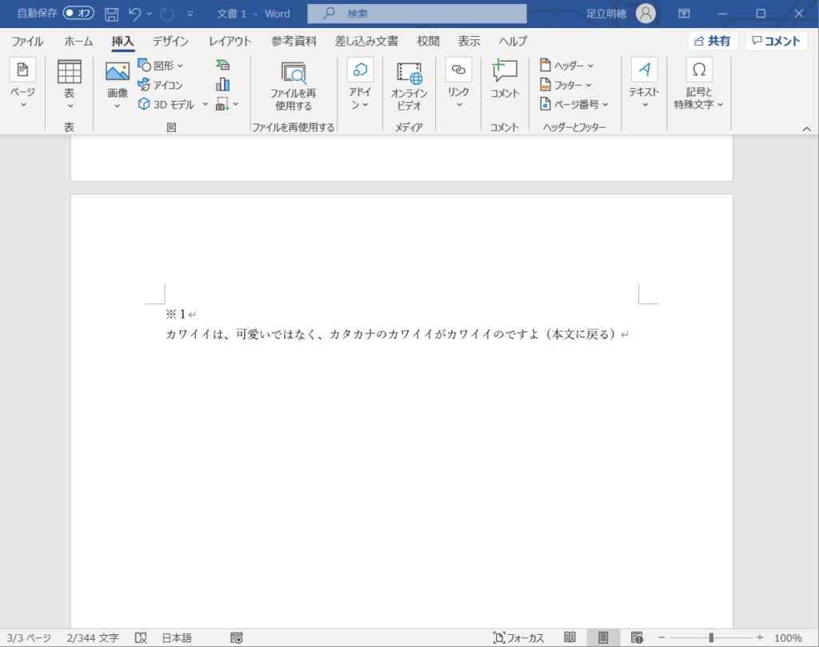819x647 pixels.
Task: Click the 画像 (Pictures) icon
Action: click(118, 72)
